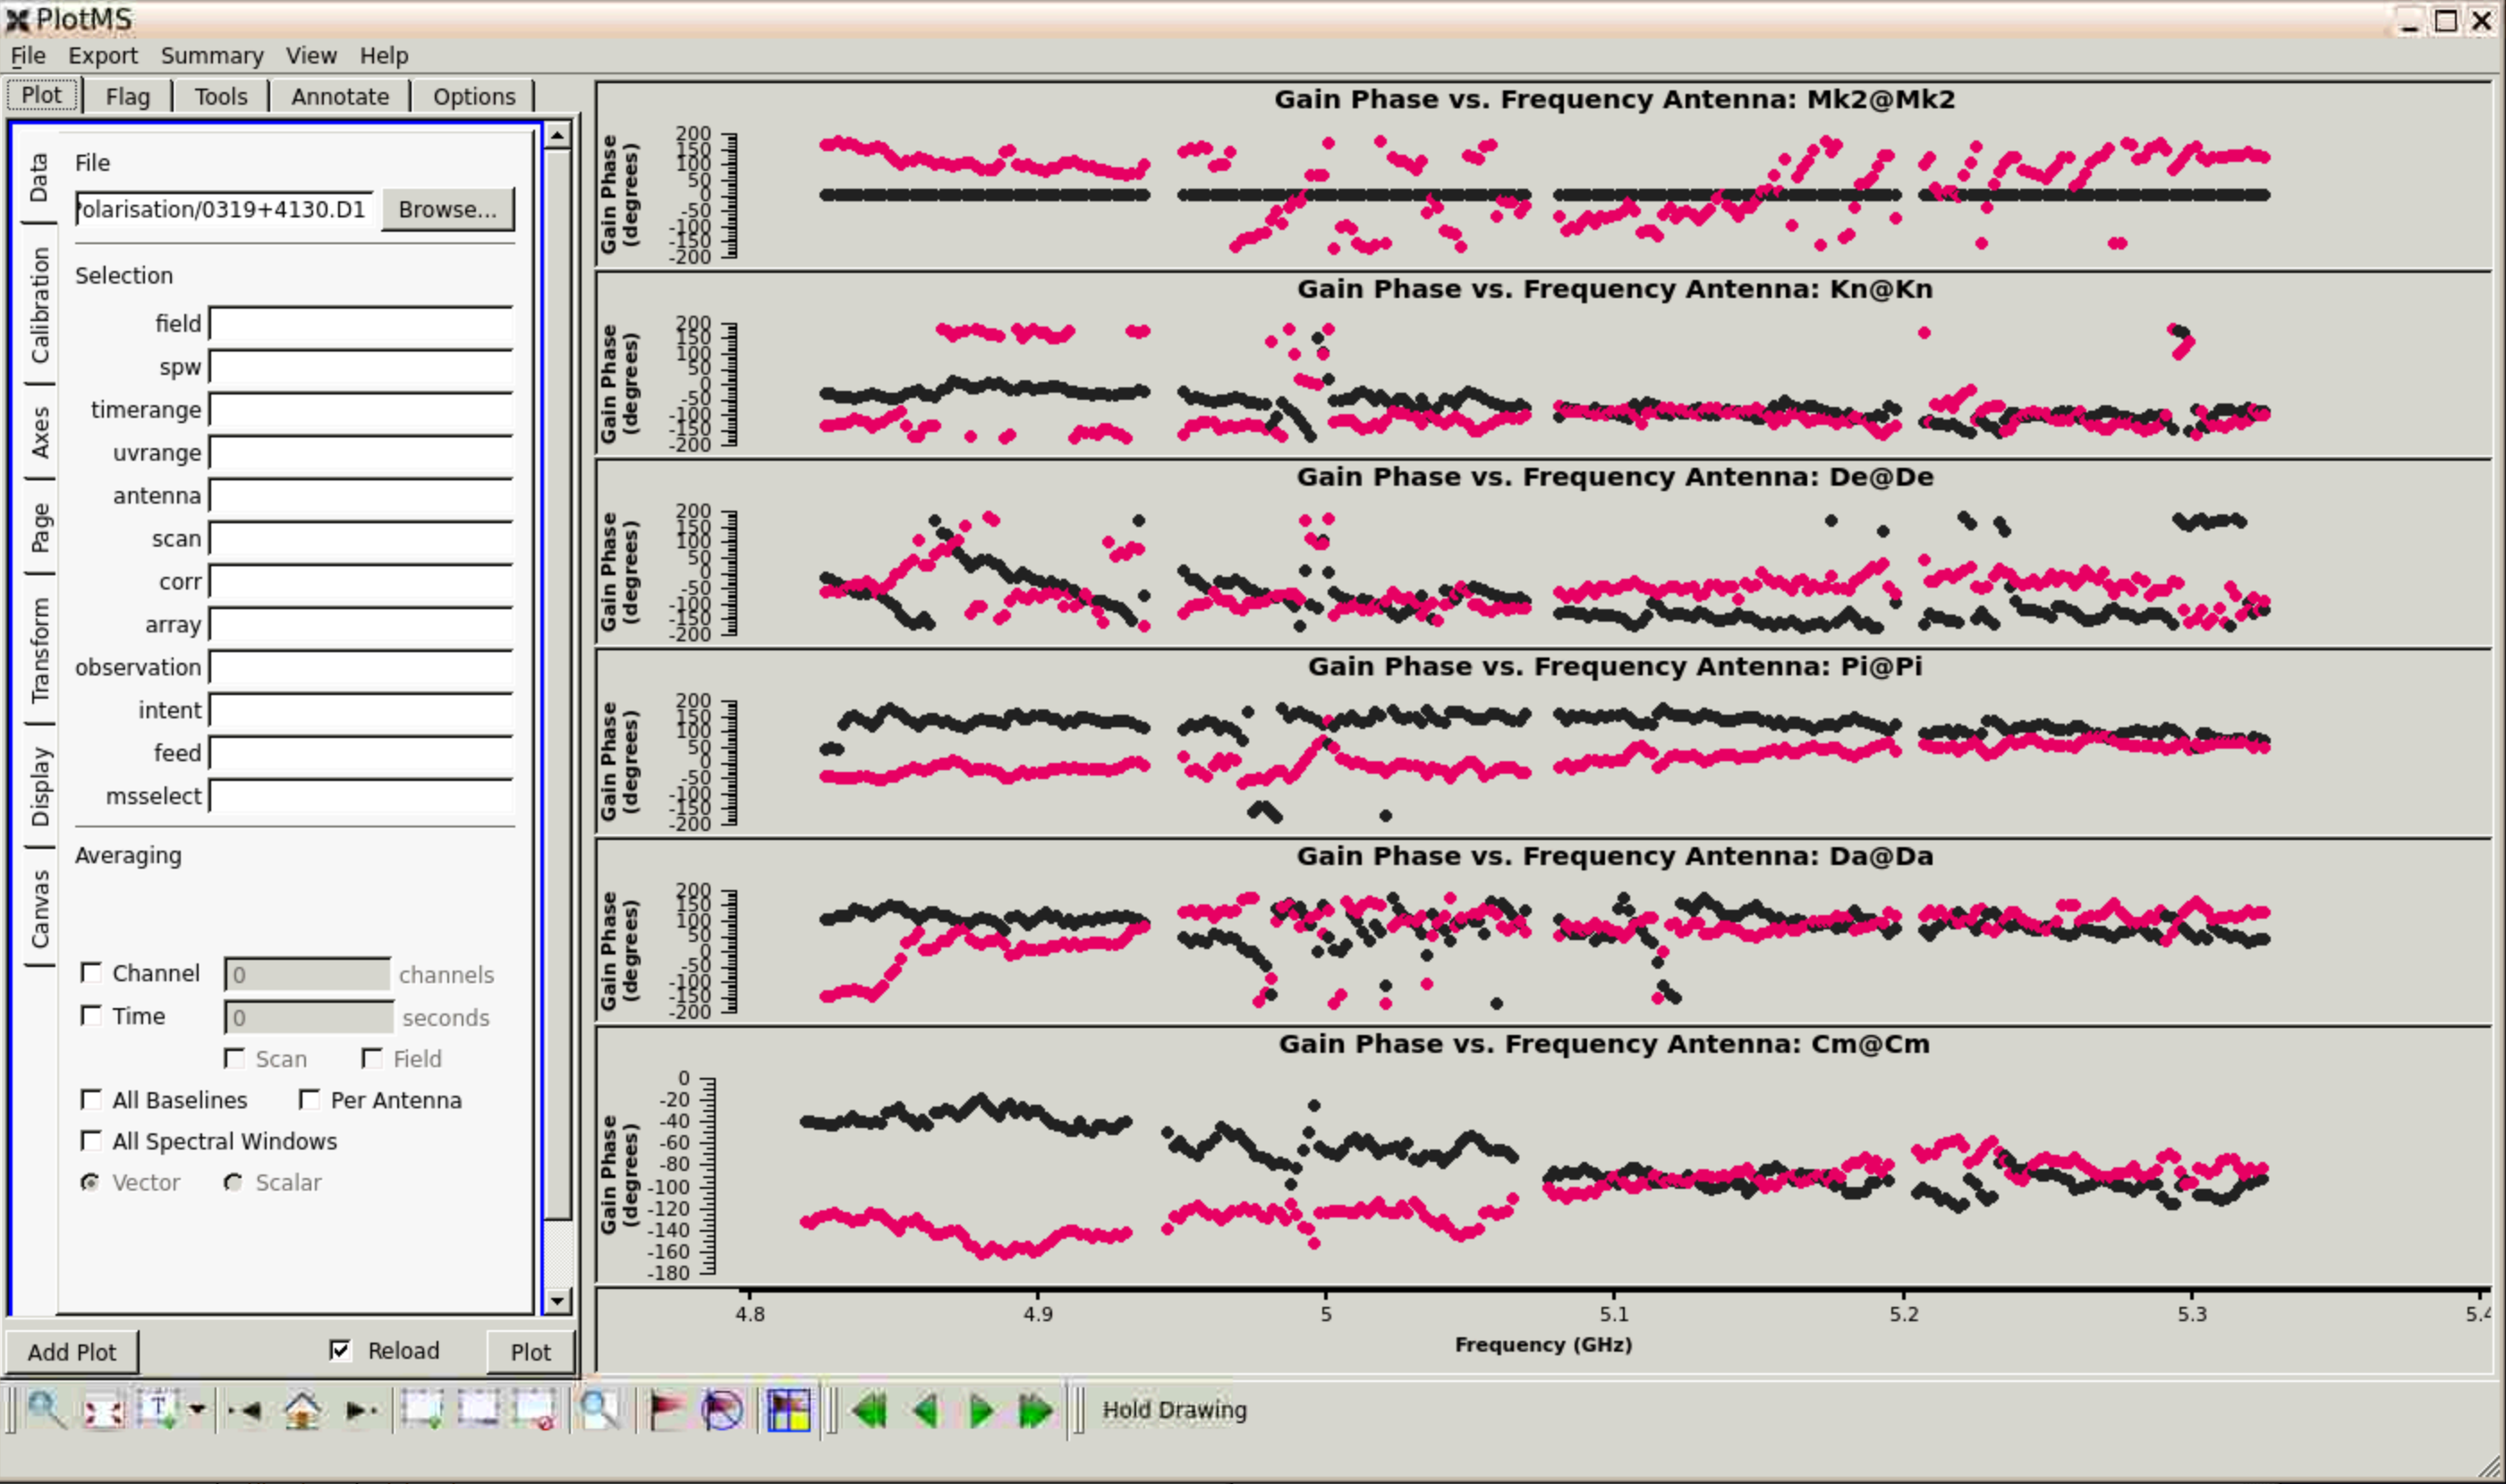The image size is (2506, 1484).
Task: Click the home base zoom icon
Action: [302, 1410]
